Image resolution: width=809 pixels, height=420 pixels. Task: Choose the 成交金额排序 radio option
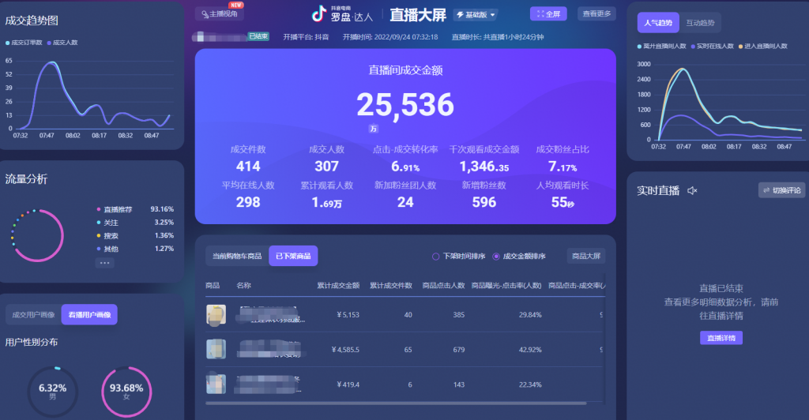(x=519, y=256)
